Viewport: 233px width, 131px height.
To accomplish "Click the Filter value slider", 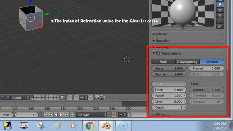I will click(x=169, y=90).
